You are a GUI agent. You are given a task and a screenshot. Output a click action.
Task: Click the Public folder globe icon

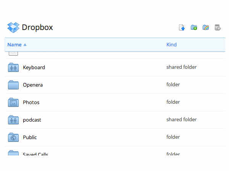13,137
